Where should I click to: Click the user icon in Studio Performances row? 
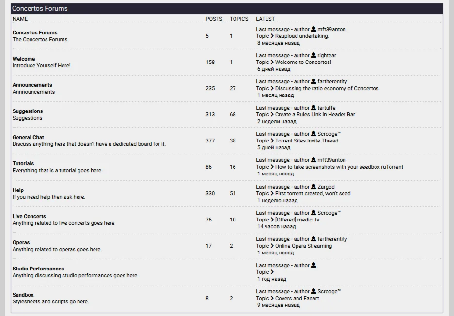[313, 265]
